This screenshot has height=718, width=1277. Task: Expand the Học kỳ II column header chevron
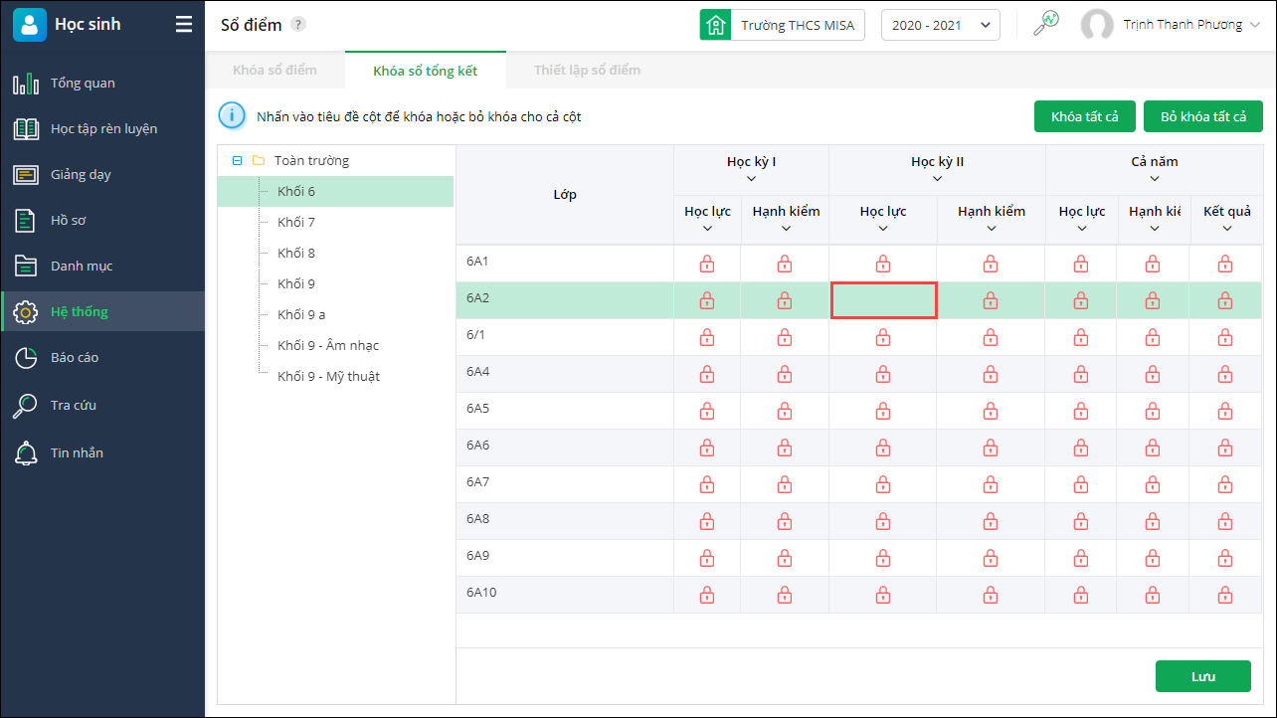[x=937, y=179]
